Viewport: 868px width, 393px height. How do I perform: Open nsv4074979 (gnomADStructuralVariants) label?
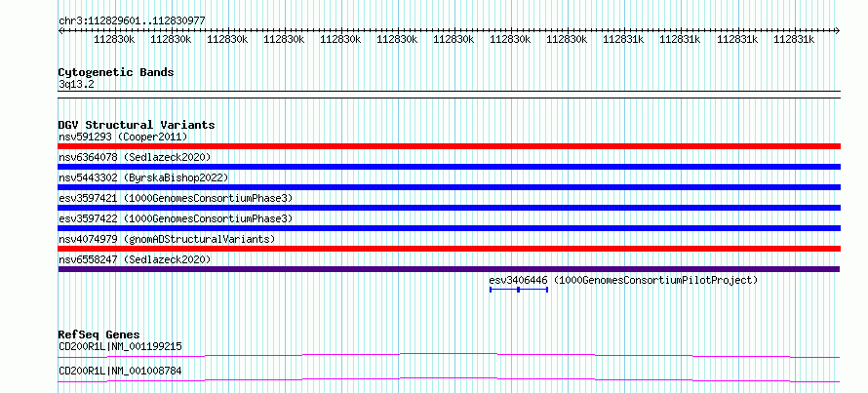click(167, 239)
